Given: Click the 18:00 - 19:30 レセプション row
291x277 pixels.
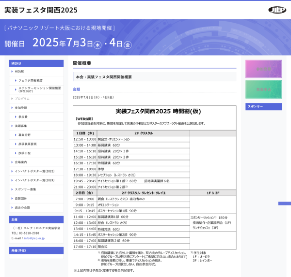Looking at the screenshot, I should click(131, 175).
